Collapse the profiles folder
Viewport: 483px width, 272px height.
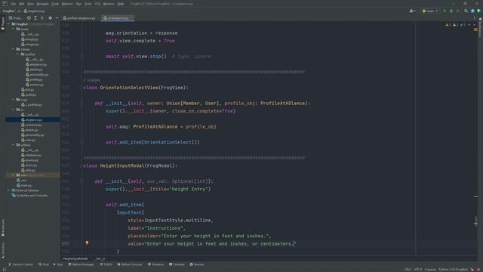coord(18,54)
